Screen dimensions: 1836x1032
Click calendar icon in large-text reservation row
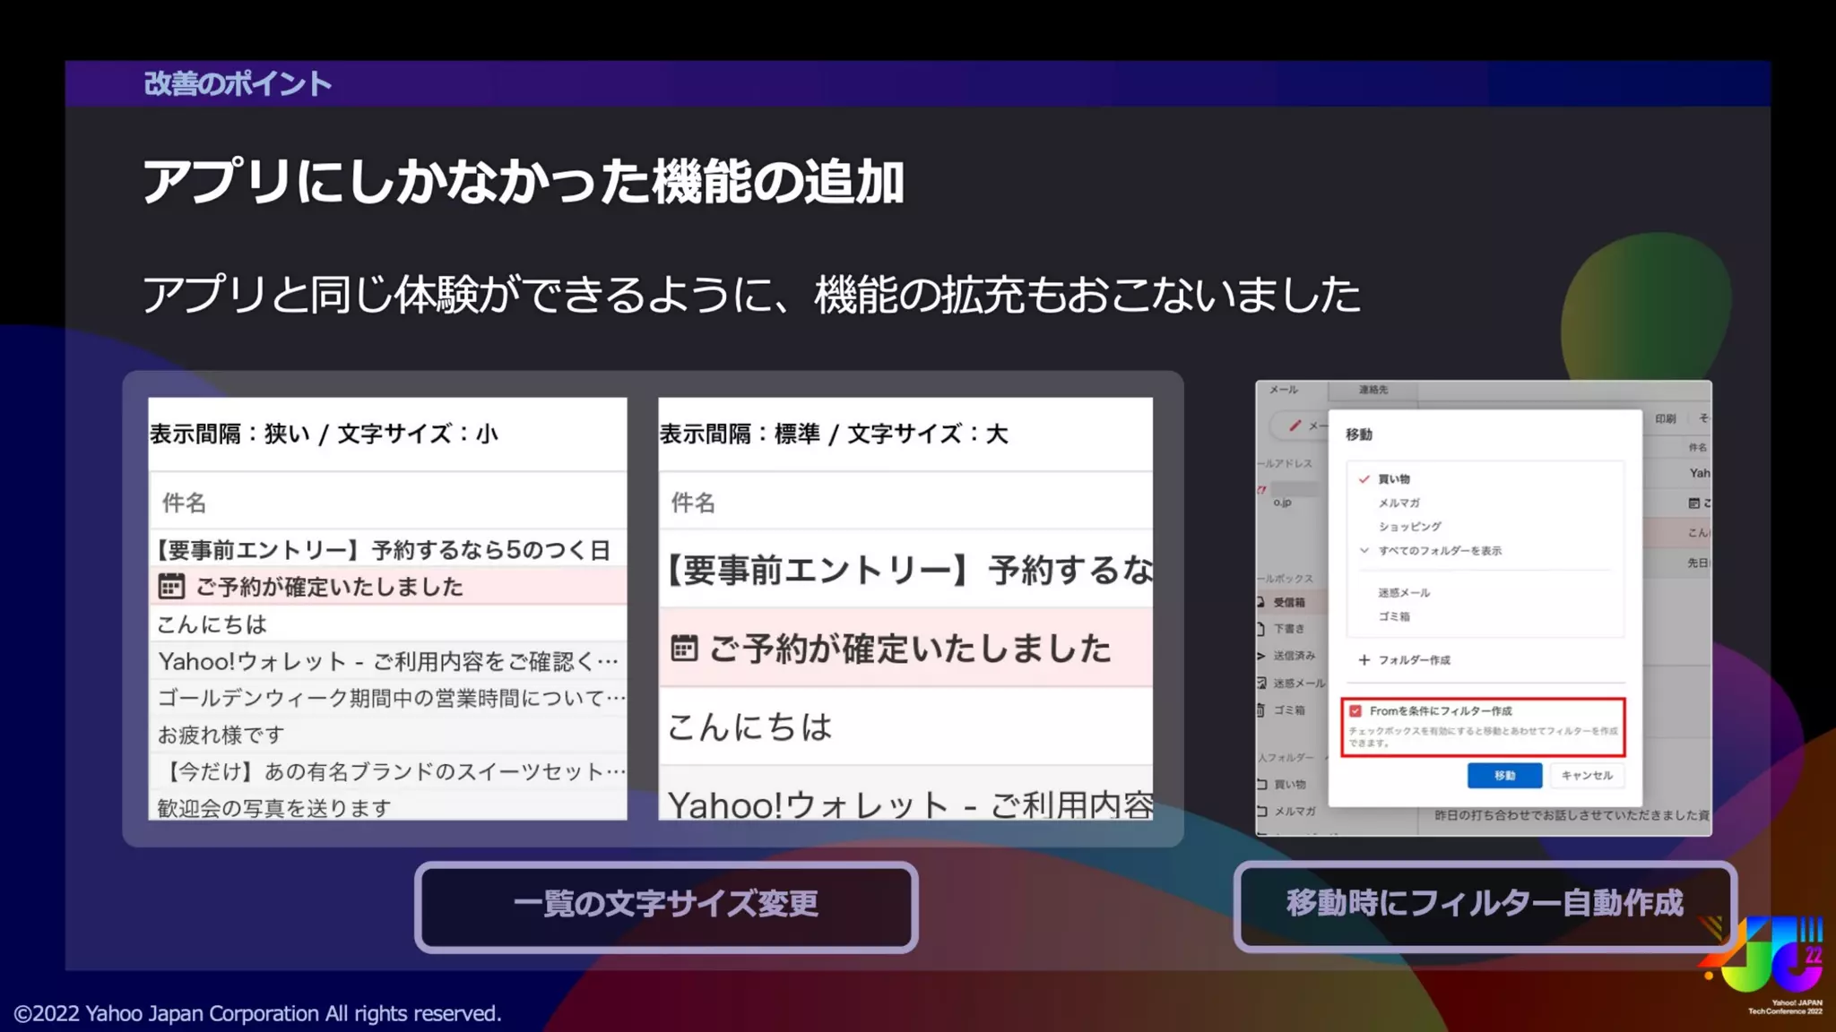pyautogui.click(x=684, y=648)
